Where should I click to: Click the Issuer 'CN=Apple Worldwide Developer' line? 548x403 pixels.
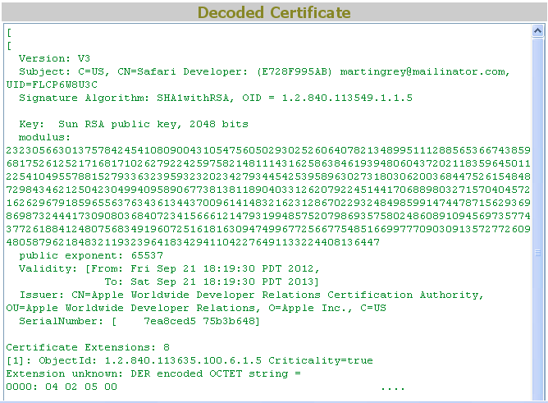[x=252, y=295]
